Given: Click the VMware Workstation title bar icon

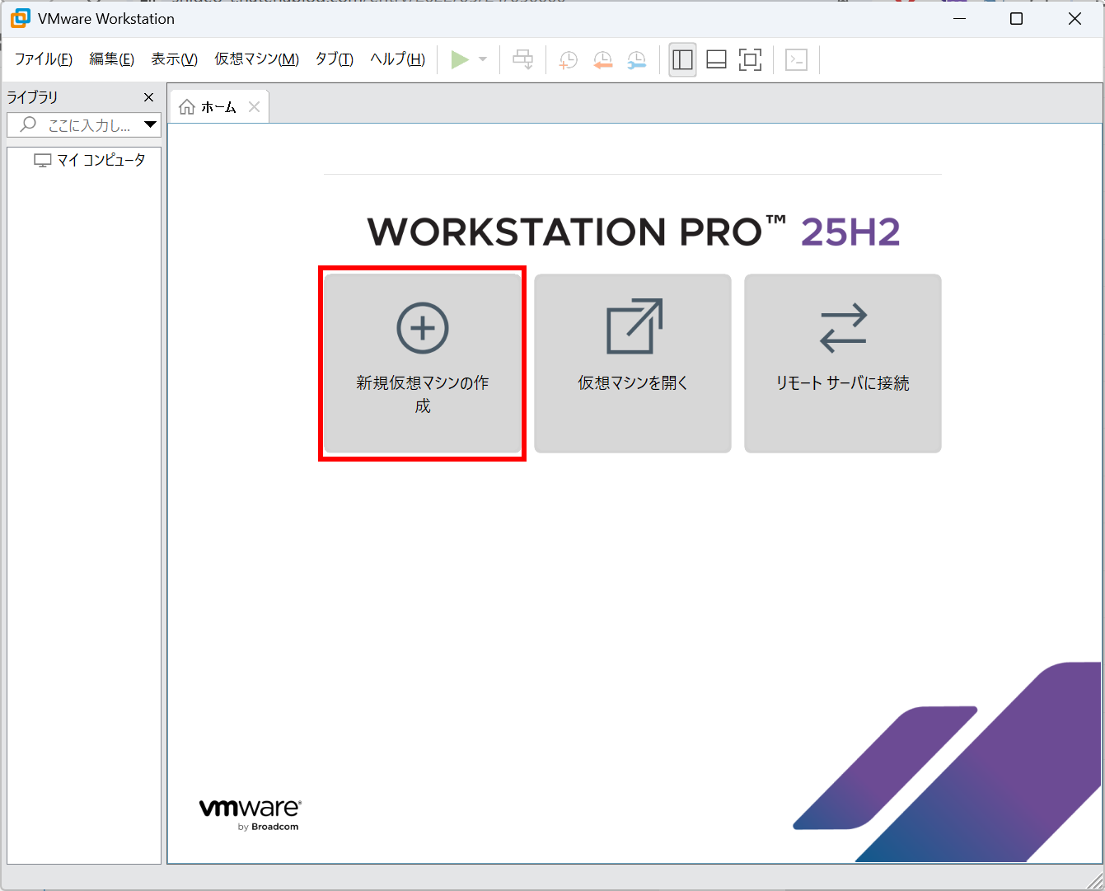Looking at the screenshot, I should point(21,18).
